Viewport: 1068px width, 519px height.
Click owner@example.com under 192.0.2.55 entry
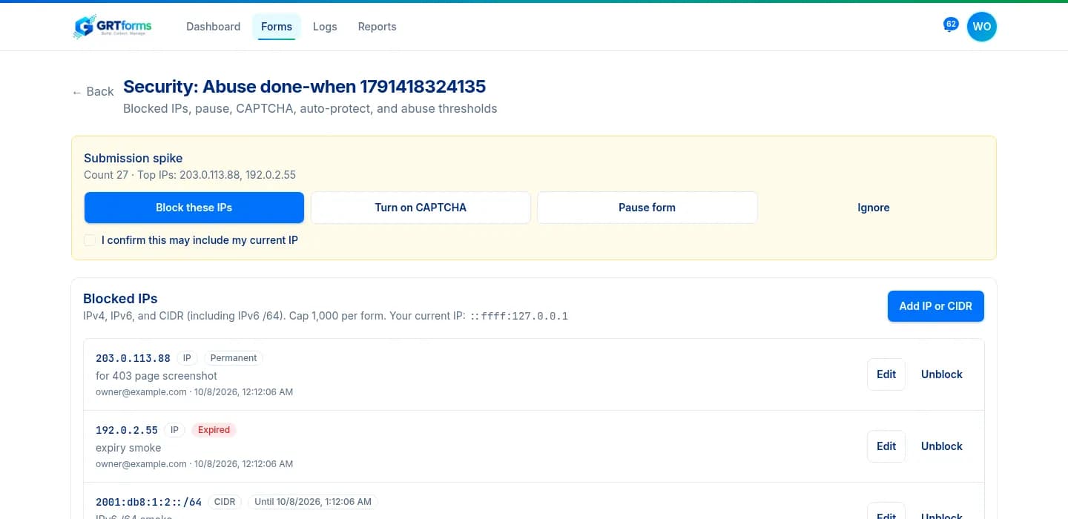(x=141, y=464)
